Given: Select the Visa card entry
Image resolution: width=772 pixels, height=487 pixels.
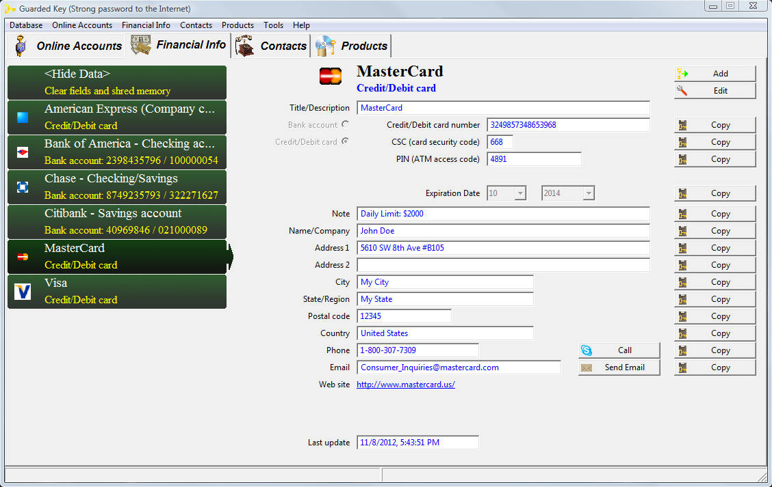Looking at the screenshot, I should point(117,292).
